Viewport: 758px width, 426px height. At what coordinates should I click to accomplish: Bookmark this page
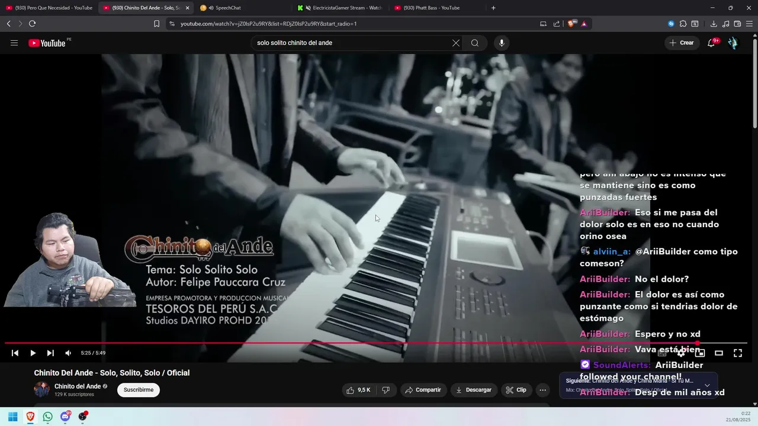156,24
